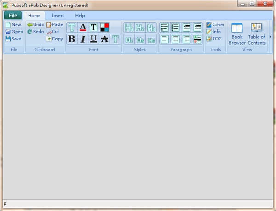Apply Heading 1 style

tap(129, 28)
